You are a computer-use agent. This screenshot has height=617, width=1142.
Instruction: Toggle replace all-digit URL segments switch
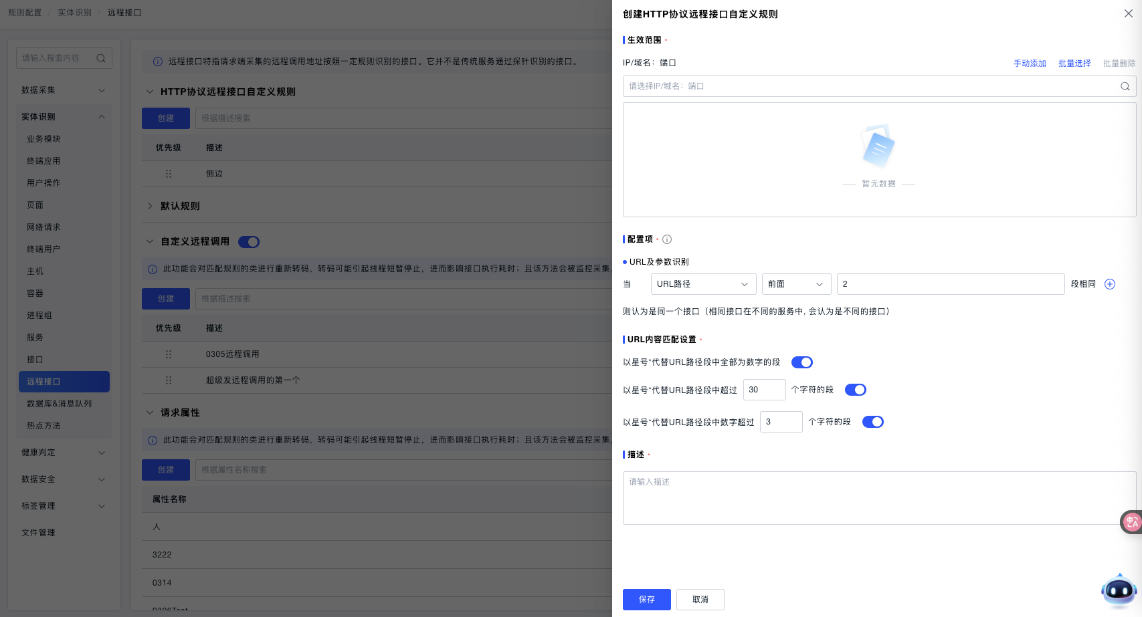point(801,362)
